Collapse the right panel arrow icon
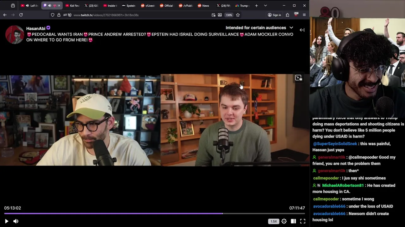This screenshot has width=405, height=227. (302, 30)
